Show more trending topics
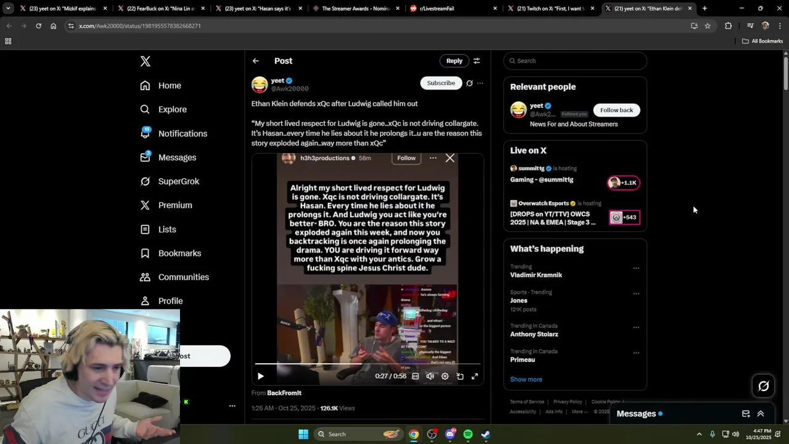This screenshot has width=789, height=444. pos(526,380)
